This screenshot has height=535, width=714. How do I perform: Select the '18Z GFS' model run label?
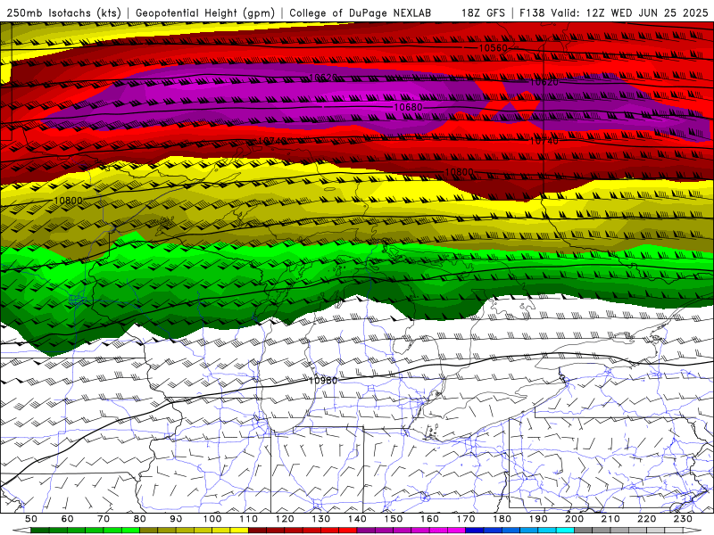483,13
